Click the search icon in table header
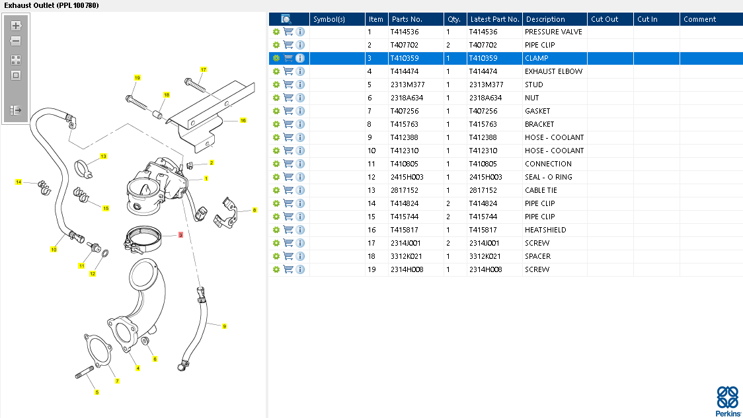Viewport: 743px width, 418px height. [286, 19]
